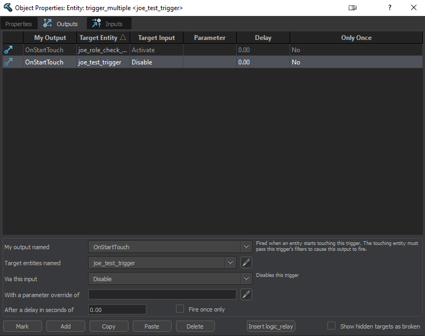Screen dimensions: 425x336
Task: Click the delay in seconds input field
Action: point(117,309)
